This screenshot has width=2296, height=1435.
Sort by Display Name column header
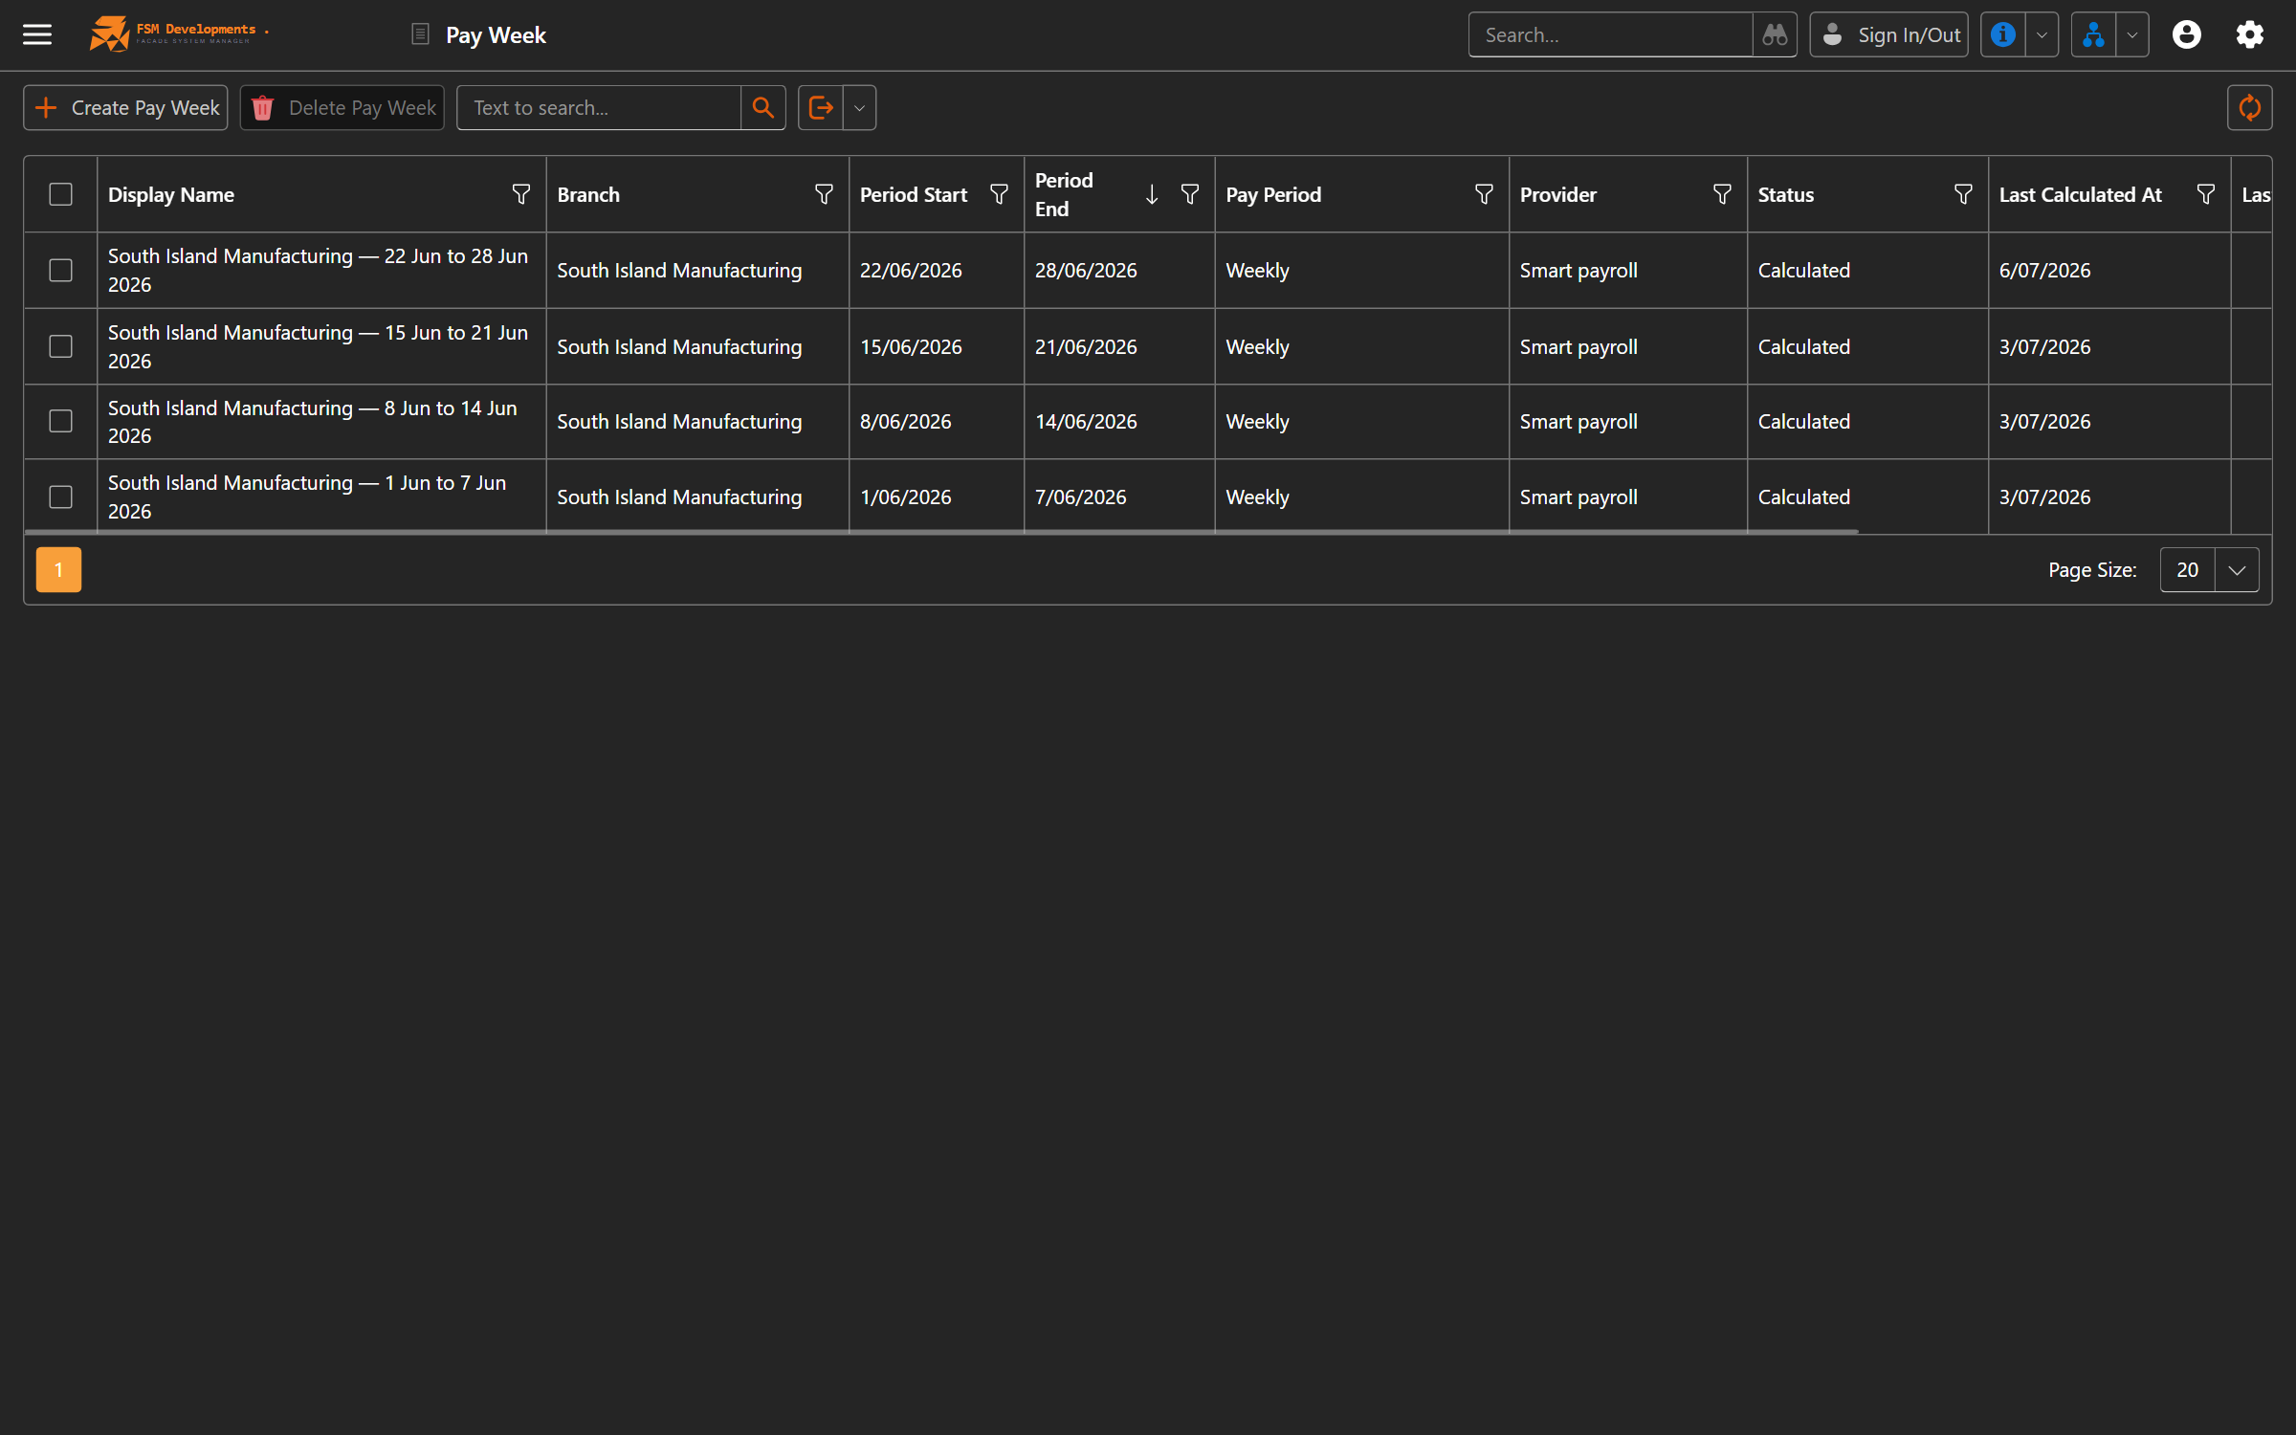[x=171, y=195]
